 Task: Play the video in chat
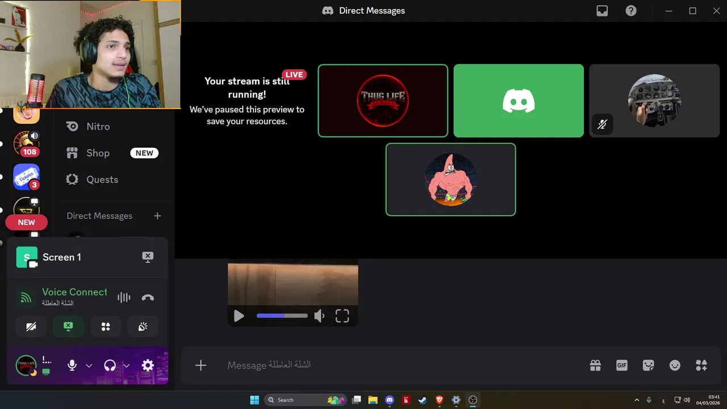[239, 316]
